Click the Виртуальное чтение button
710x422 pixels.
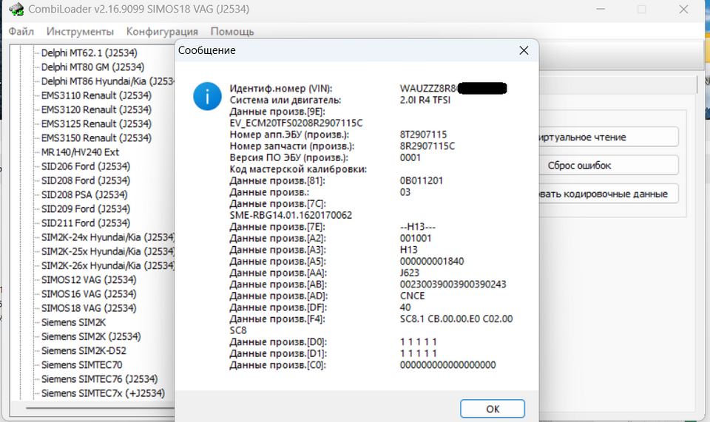point(608,137)
